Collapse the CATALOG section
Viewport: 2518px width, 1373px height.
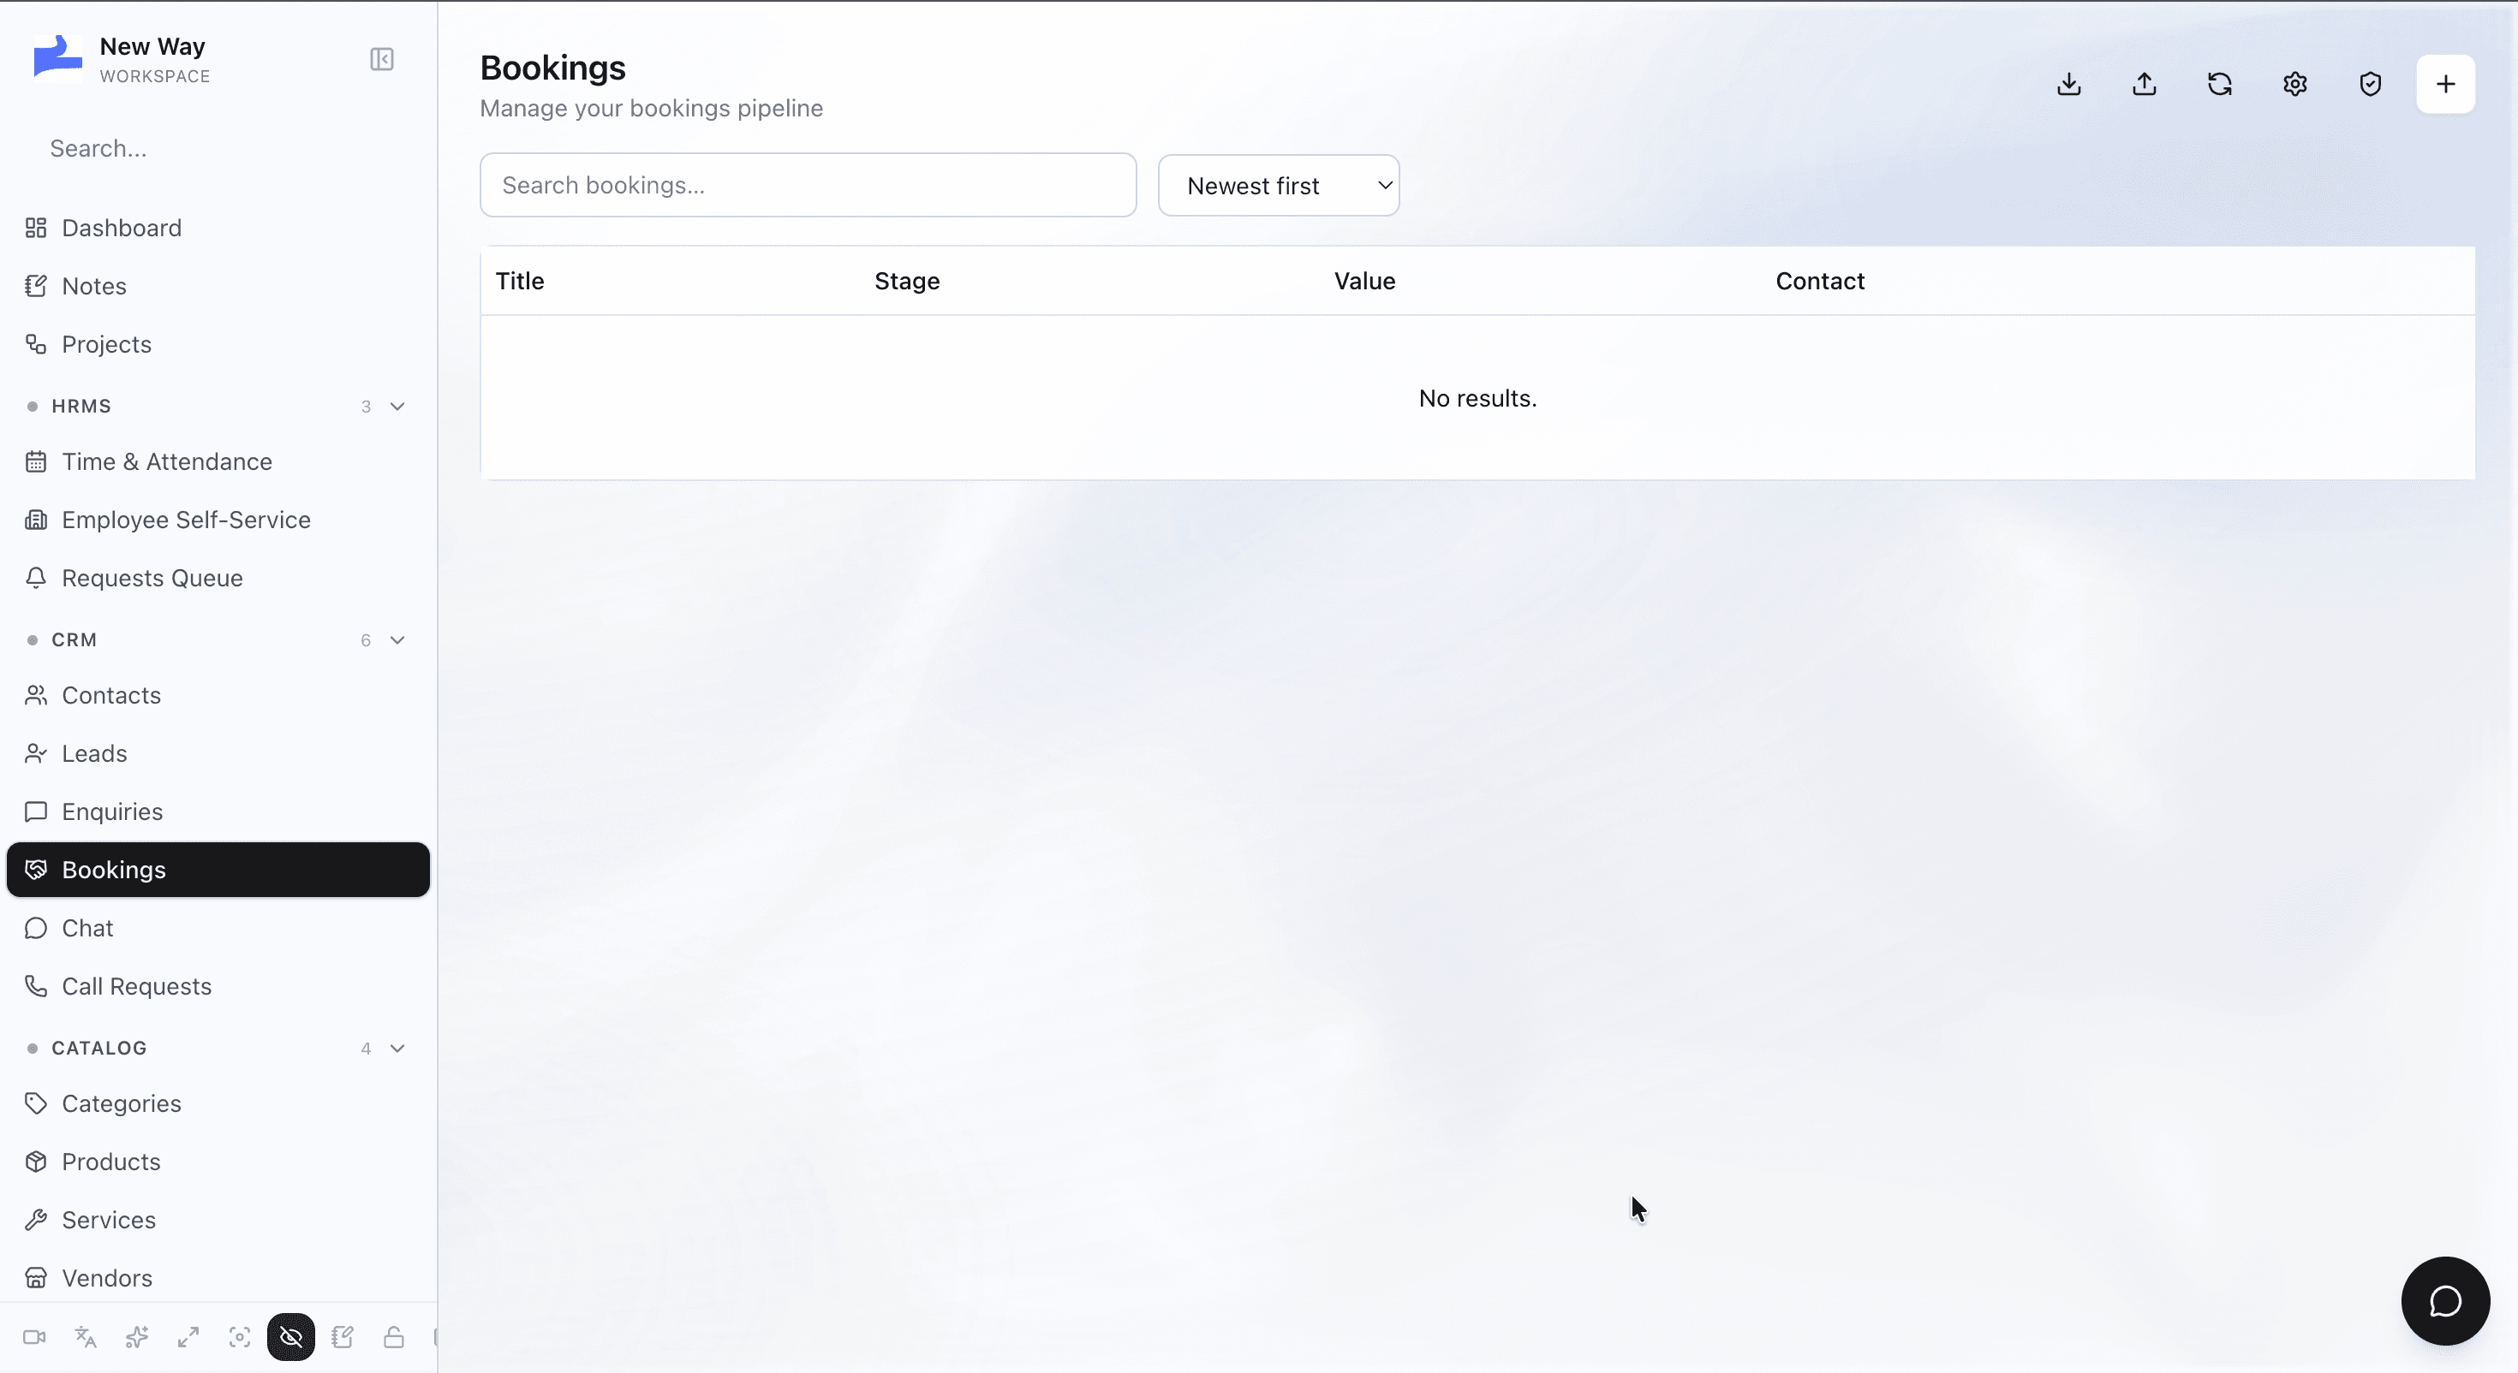(397, 1049)
